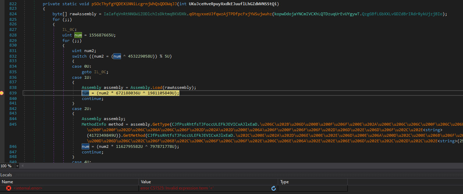Image resolution: width=463 pixels, height=194 pixels.
Task: Click case 1U label on line 836
Action: [82, 77]
